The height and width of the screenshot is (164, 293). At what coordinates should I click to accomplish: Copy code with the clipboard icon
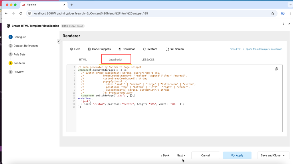click(x=276, y=69)
